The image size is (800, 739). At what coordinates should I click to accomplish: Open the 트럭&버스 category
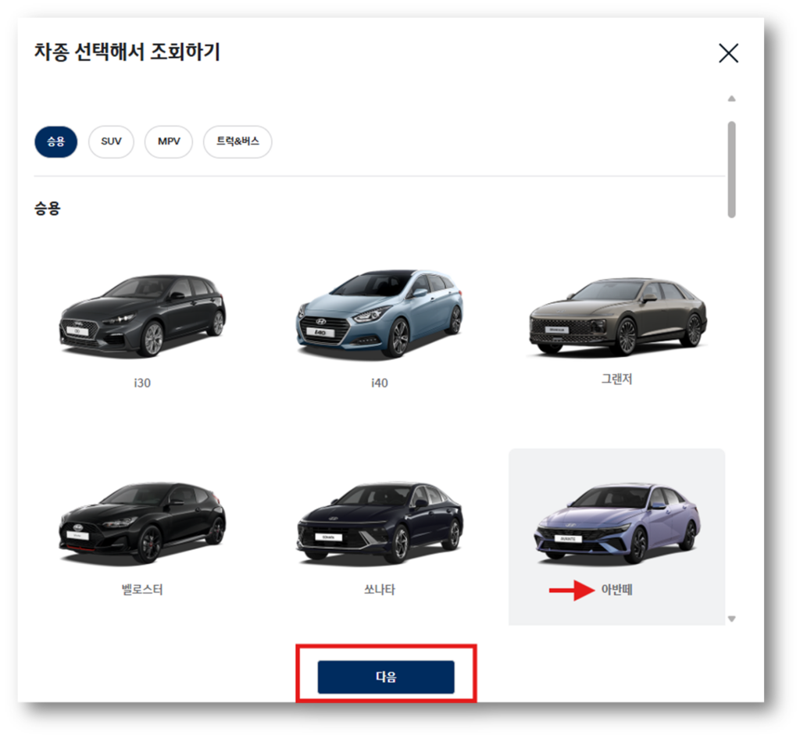[237, 141]
